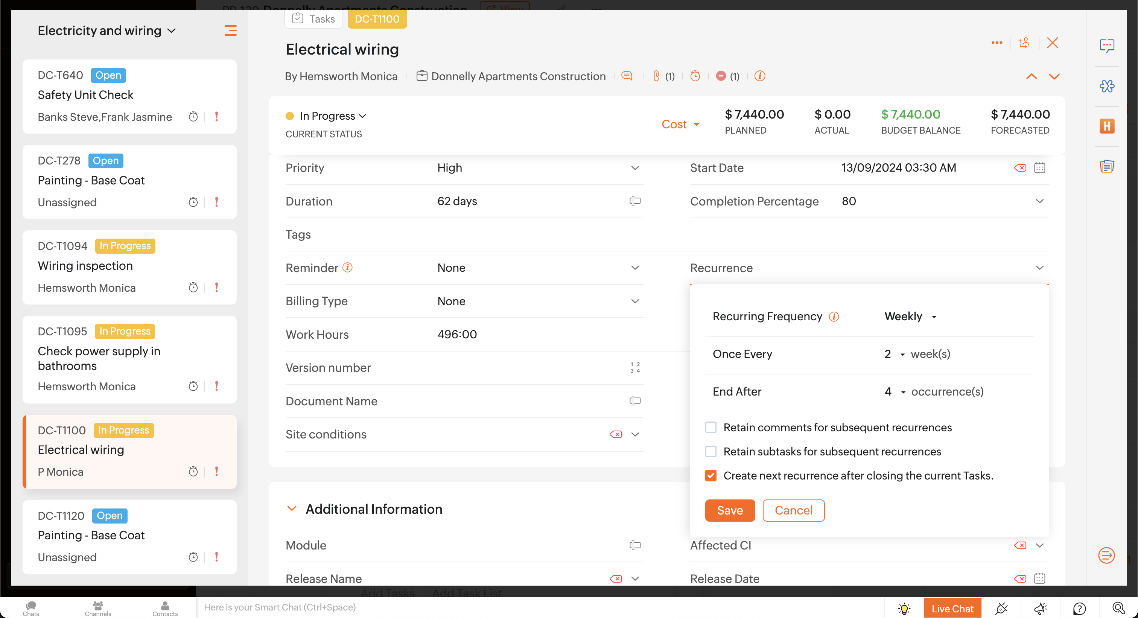Click the add follower icon at top right
1138x618 pixels.
1024,43
